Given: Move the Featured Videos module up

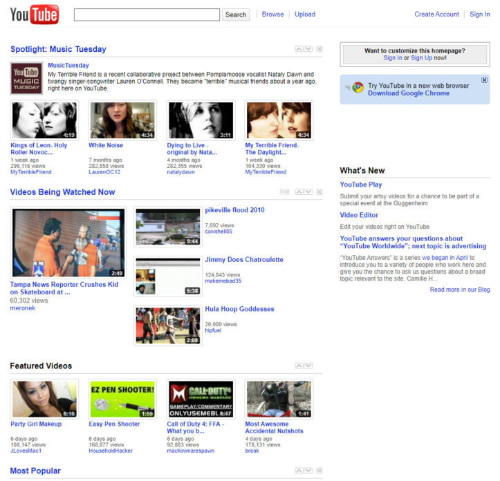Looking at the screenshot, I should point(299,366).
